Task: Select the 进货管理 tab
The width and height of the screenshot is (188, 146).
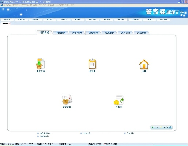Action: click(x=45, y=32)
